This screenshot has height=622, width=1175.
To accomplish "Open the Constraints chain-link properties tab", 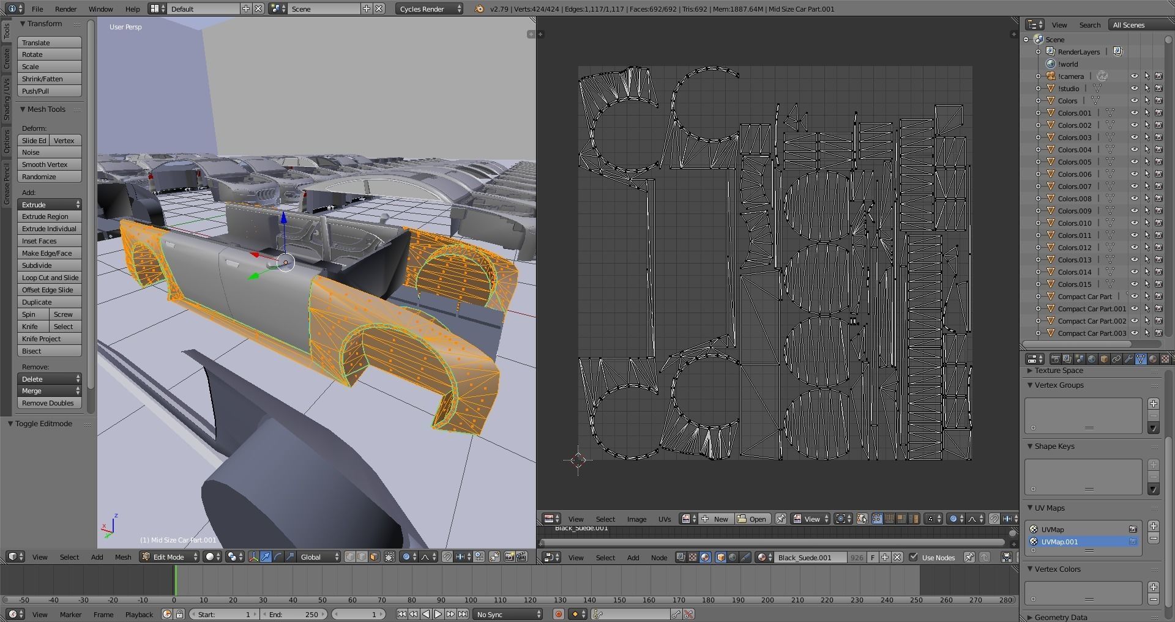I will pos(1116,359).
